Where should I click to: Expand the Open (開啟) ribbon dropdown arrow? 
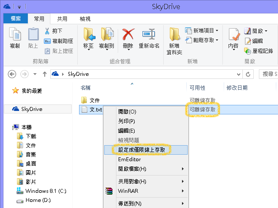coord(266,31)
